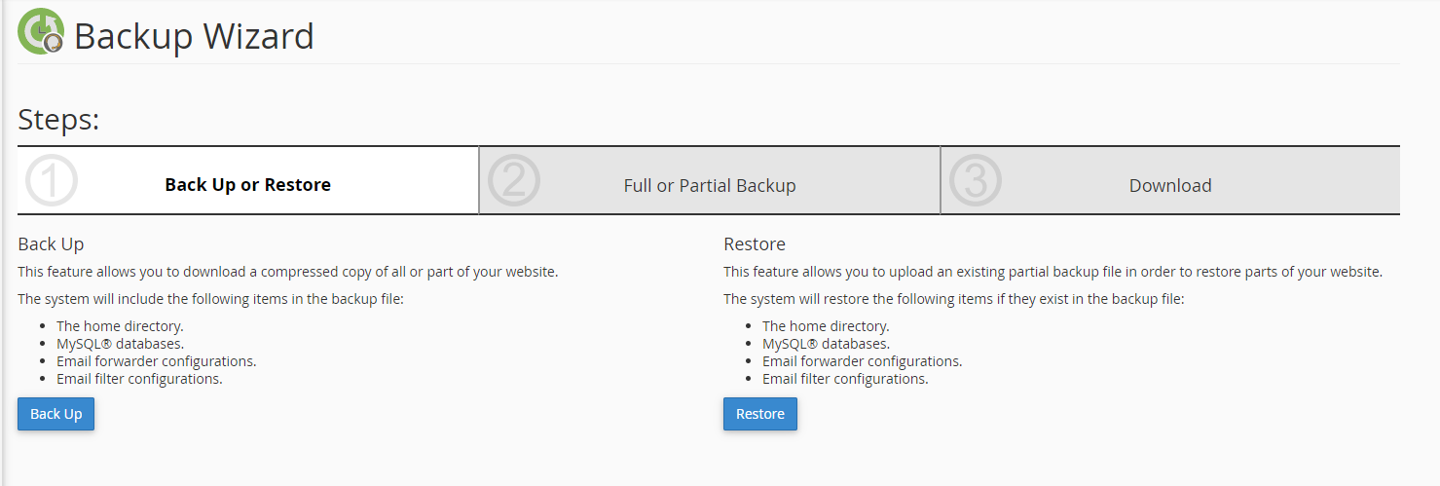The width and height of the screenshot is (1440, 486).
Task: Select the Back Up or Restore step
Action: (x=248, y=180)
